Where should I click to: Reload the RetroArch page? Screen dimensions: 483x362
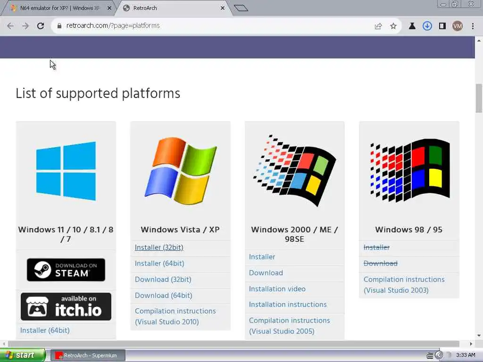point(41,26)
